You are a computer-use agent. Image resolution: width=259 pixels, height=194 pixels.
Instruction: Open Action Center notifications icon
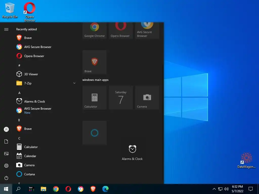pos(251,189)
